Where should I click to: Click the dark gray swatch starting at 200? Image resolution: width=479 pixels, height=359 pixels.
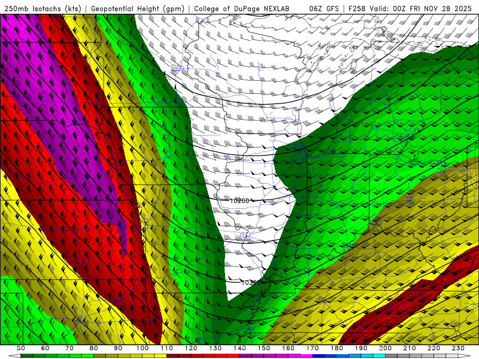tap(392, 356)
